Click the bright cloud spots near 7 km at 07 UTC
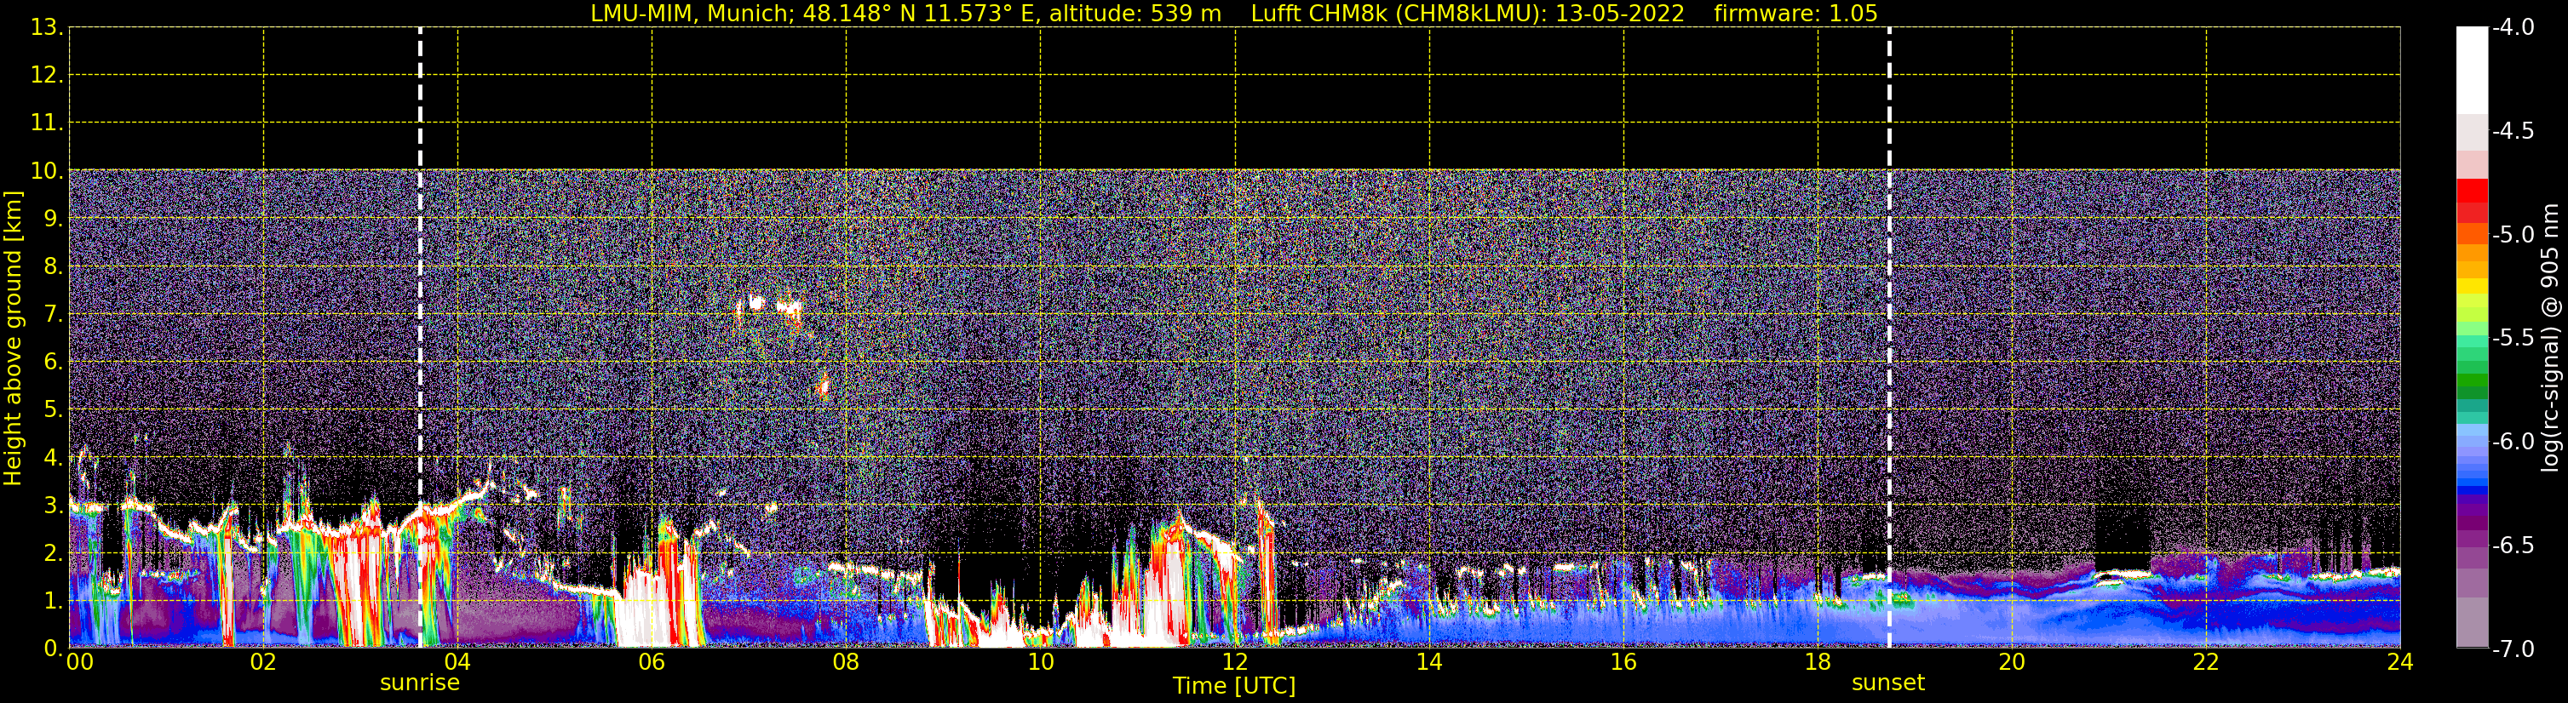 (x=768, y=306)
